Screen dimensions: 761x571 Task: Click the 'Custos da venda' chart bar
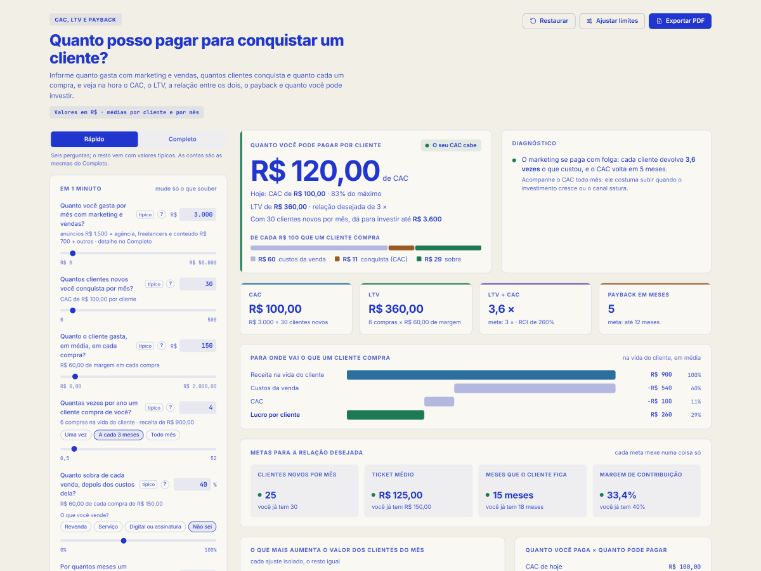pos(535,388)
